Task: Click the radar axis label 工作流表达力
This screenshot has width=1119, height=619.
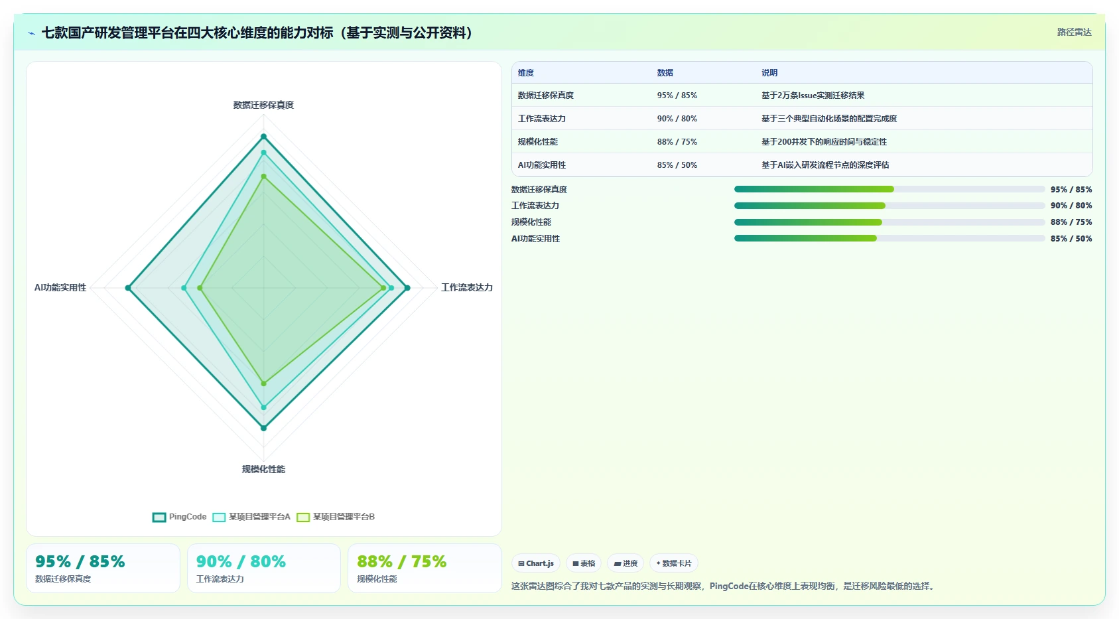Action: [x=467, y=287]
